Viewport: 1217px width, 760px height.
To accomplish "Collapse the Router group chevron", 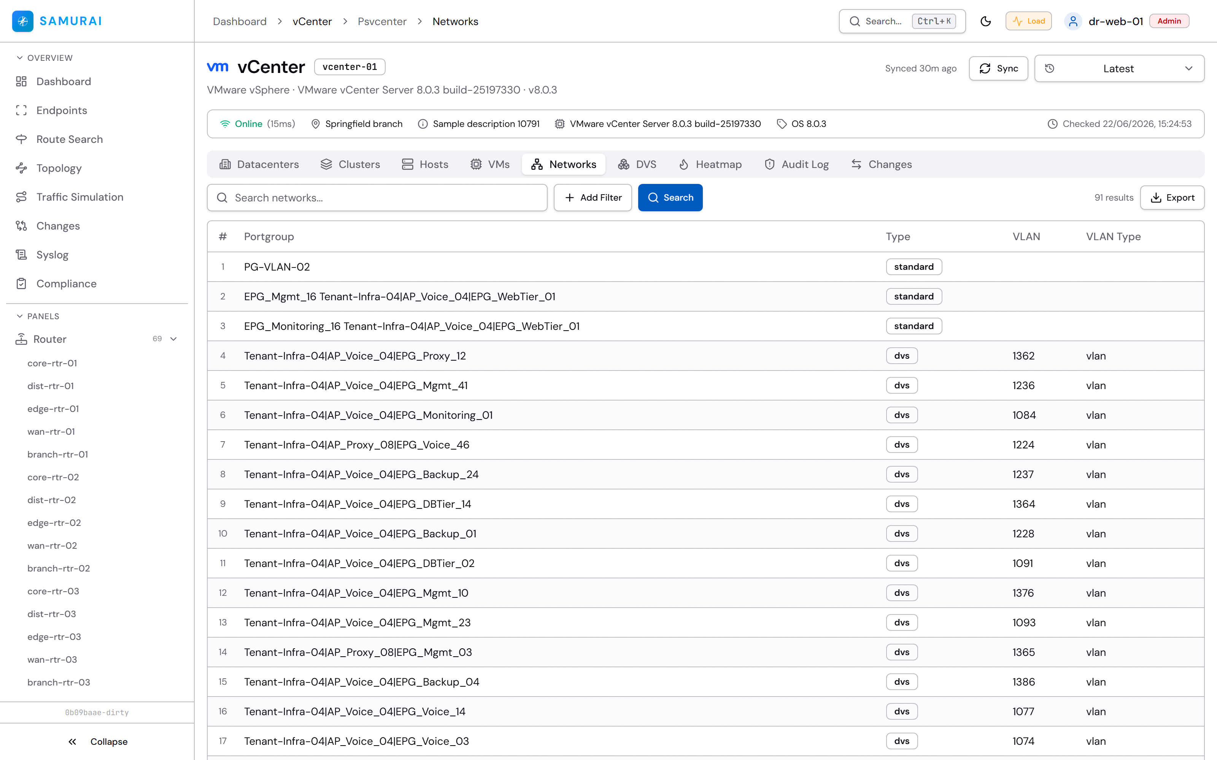I will (173, 339).
